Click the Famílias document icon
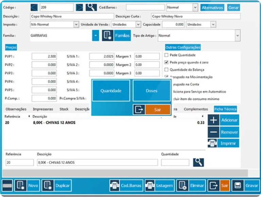Screen dimensions: 261x197 pos(108,35)
